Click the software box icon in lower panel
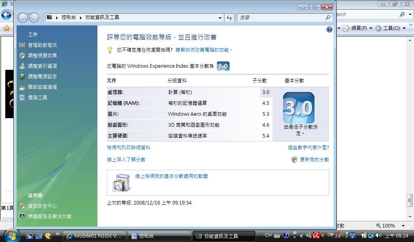The image size is (414, 242). coord(121,183)
